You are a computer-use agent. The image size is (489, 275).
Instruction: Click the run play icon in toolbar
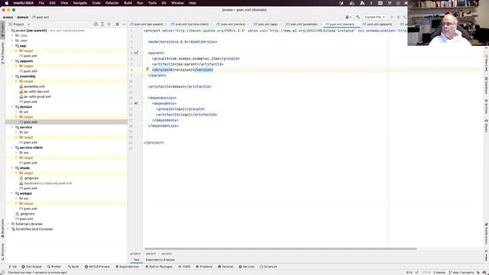pyautogui.click(x=392, y=17)
